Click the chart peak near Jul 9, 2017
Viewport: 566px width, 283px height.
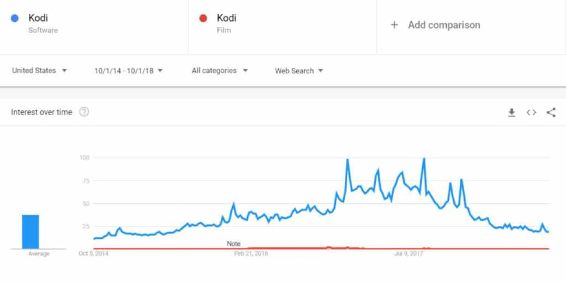pyautogui.click(x=424, y=159)
